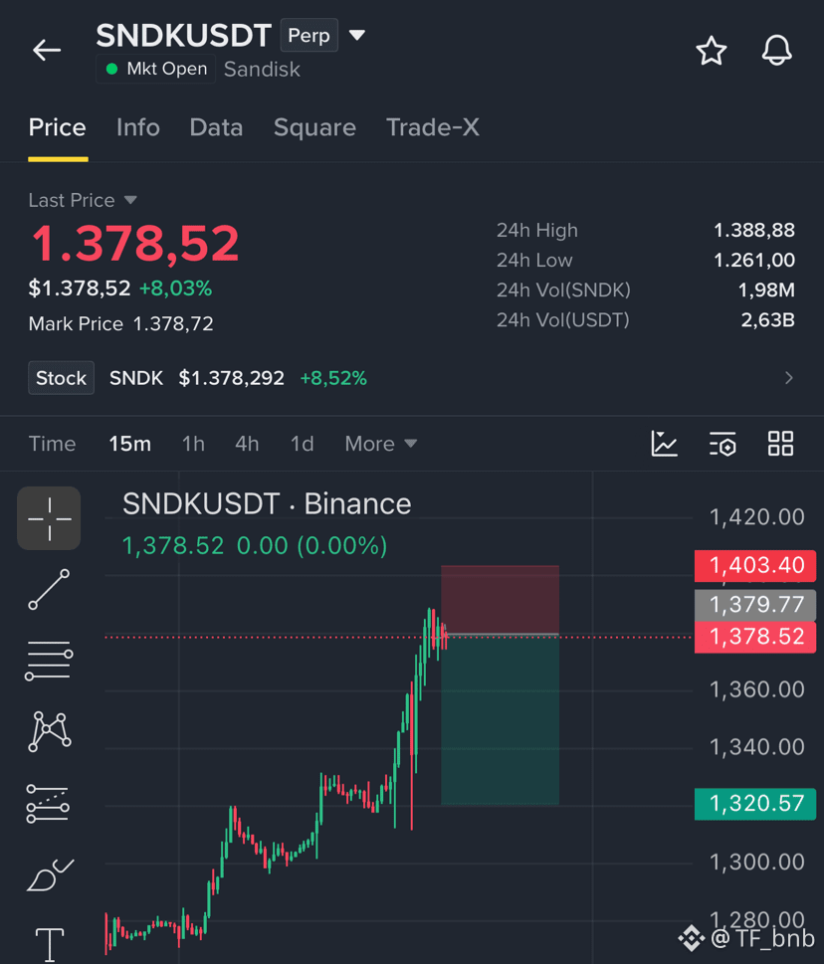The height and width of the screenshot is (964, 824).
Task: Click the 24h High value 1.388,88
Action: [x=754, y=230]
